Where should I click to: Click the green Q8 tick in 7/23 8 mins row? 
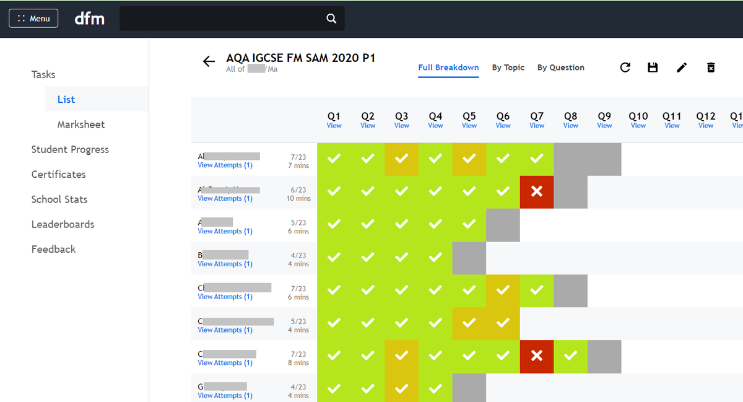pos(571,357)
